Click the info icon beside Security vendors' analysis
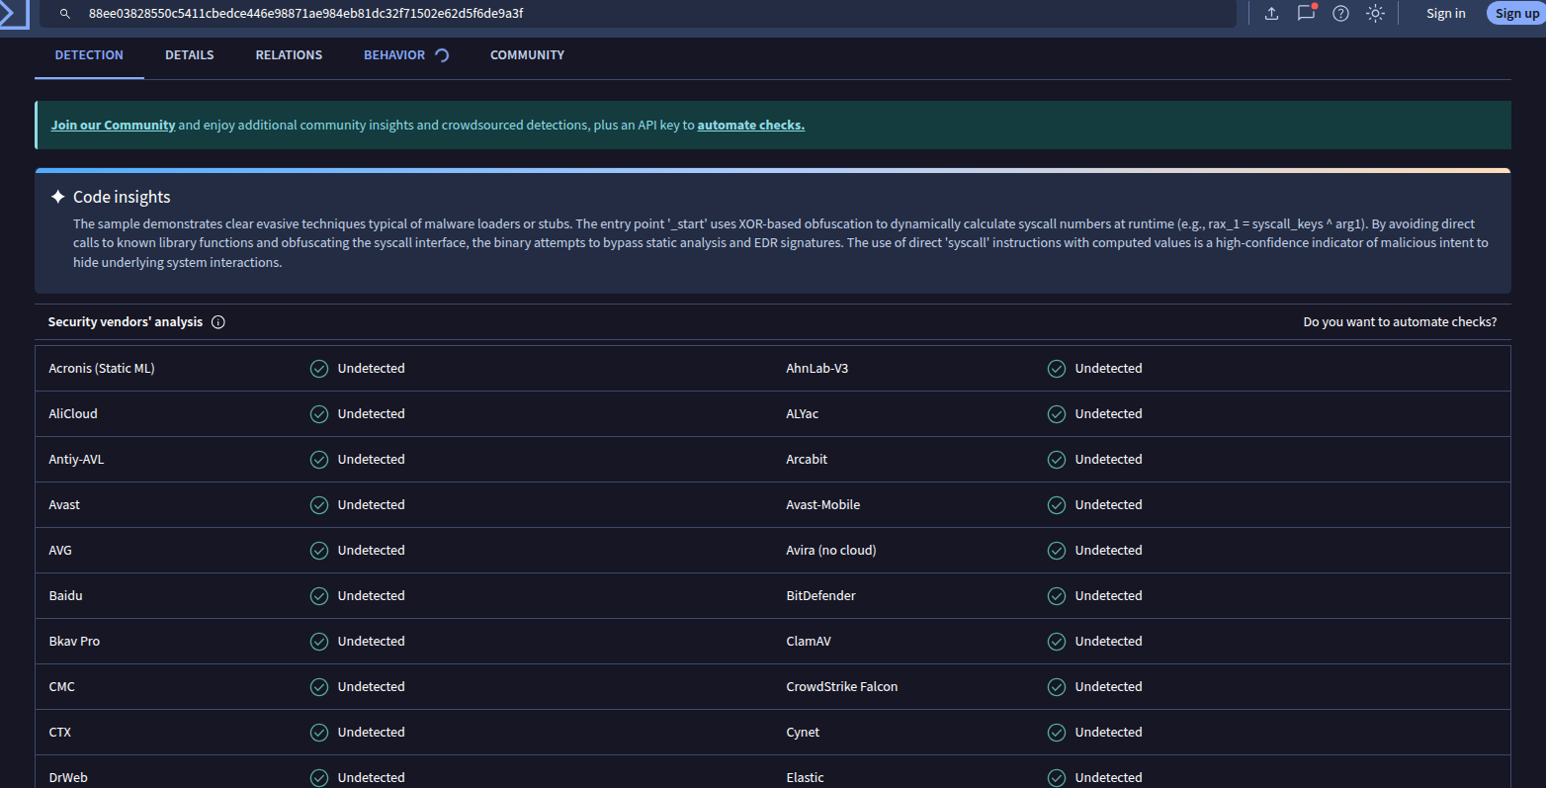 tap(217, 321)
